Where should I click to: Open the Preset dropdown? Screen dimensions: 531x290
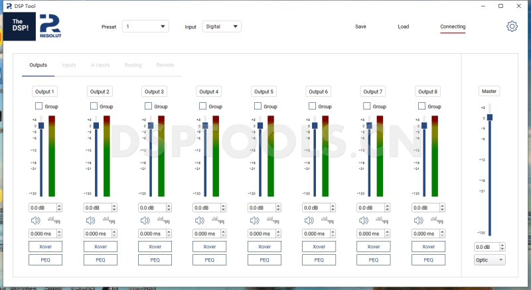point(145,27)
